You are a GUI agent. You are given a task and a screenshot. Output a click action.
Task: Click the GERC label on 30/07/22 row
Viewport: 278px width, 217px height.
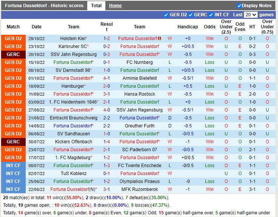click(x=13, y=142)
